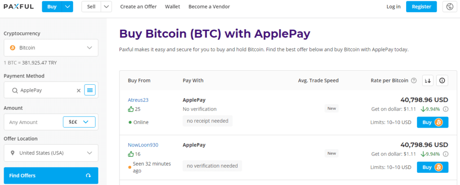Screen dimensions: 460x185
Task: Expand the Buy dropdown arrow
Action: [67, 7]
